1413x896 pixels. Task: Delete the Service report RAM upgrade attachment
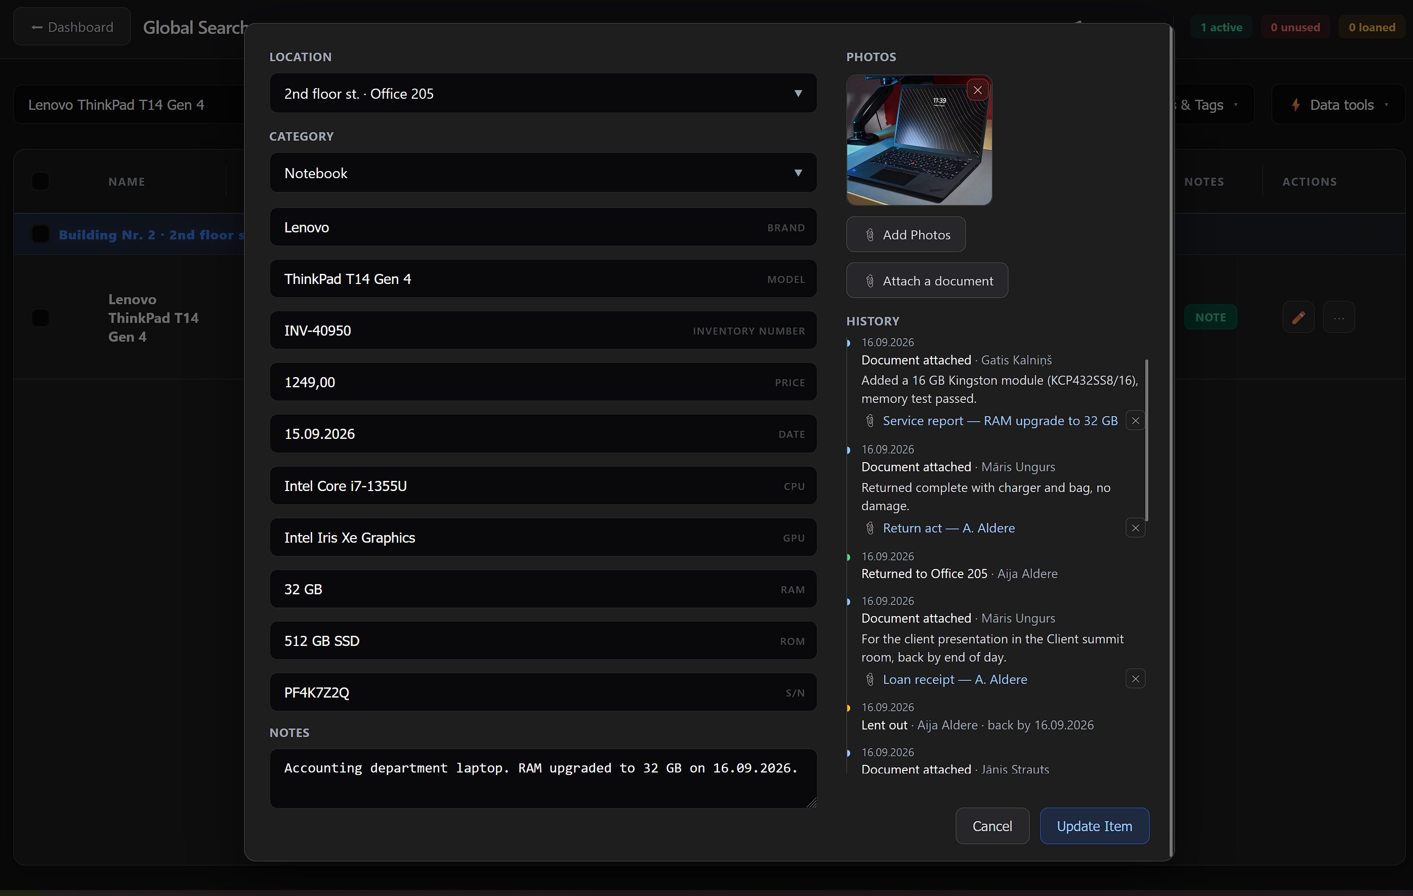pyautogui.click(x=1135, y=421)
